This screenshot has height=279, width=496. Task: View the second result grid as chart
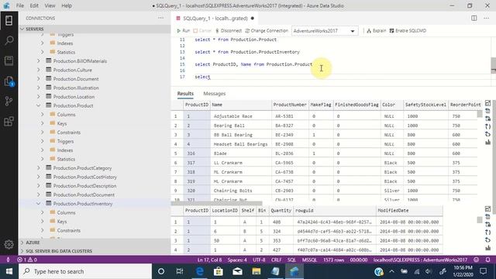click(487, 248)
